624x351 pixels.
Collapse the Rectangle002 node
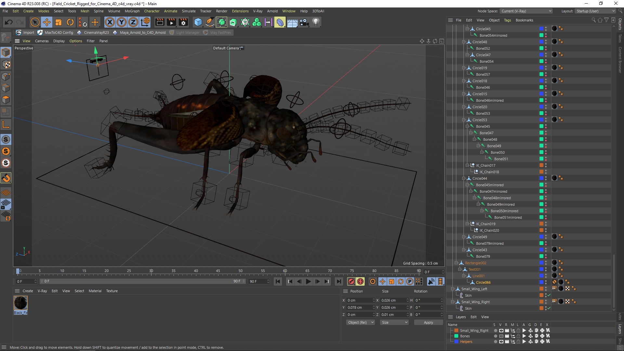click(456, 263)
